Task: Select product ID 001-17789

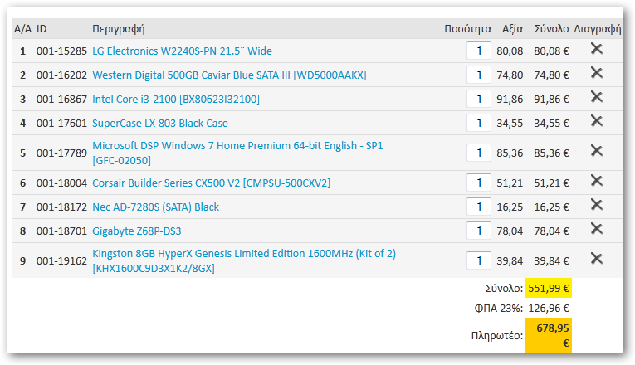Action: pos(61,153)
